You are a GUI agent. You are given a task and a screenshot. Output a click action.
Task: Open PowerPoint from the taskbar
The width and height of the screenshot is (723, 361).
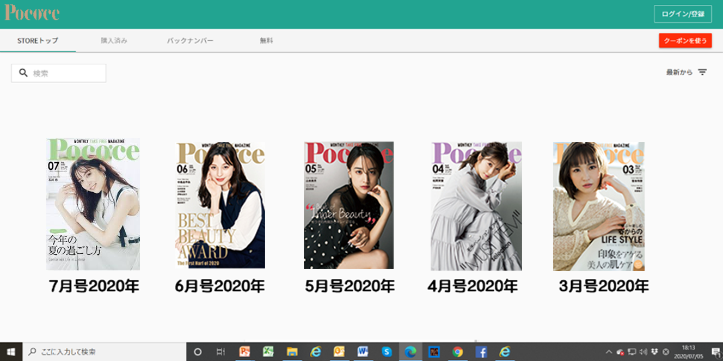pyautogui.click(x=244, y=352)
